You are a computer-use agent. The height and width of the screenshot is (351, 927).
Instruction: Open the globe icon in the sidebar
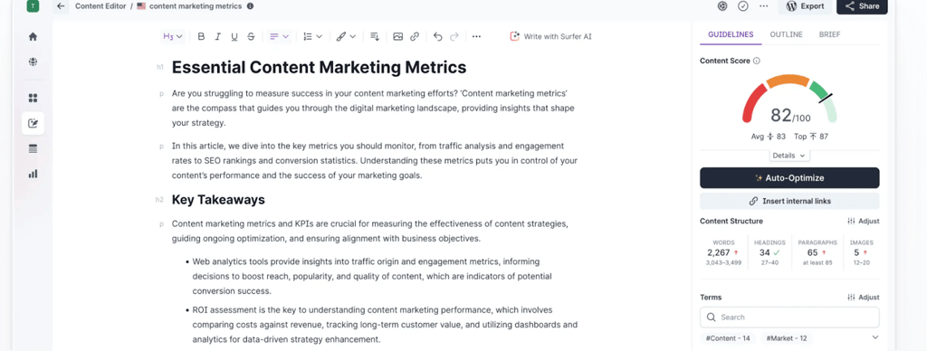(33, 62)
